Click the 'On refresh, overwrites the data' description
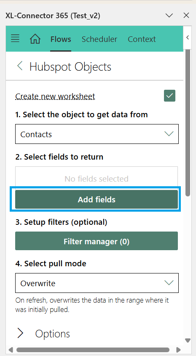The height and width of the screenshot is (356, 196). click(92, 305)
